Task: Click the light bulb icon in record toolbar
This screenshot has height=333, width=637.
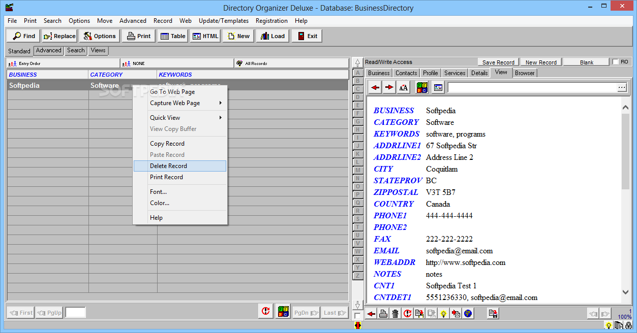Action: (x=444, y=314)
